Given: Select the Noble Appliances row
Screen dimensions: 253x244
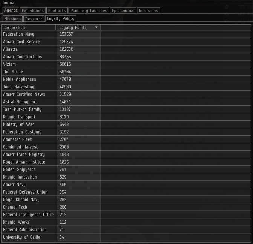Looking at the screenshot, I should 126,79.
